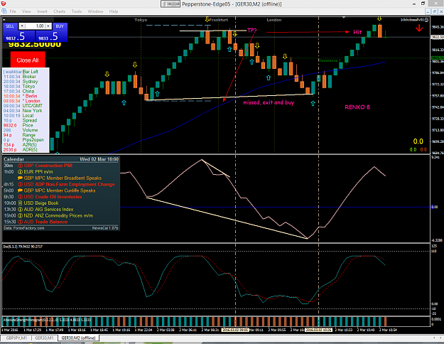Collapse the one-click trading panel triangle

pyautogui.click(x=4, y=20)
